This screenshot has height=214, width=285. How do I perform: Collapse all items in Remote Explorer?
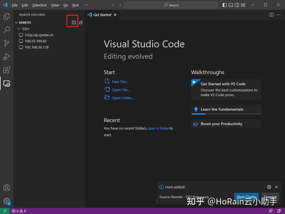coord(81,23)
